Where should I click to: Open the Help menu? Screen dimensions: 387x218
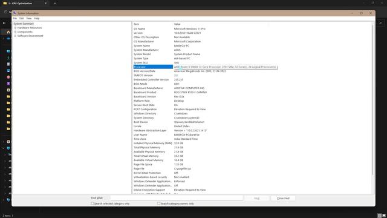click(37, 18)
